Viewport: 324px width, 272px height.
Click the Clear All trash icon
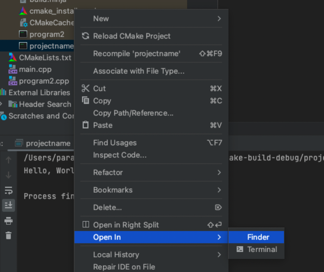coord(9,235)
